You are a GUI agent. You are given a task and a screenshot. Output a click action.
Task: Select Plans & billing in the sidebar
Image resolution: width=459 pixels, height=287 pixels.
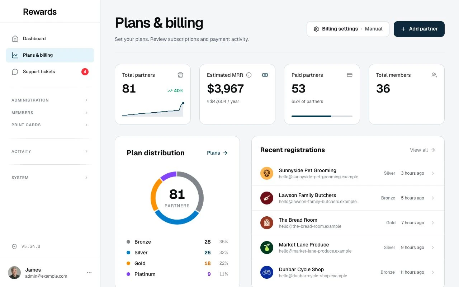(x=50, y=55)
